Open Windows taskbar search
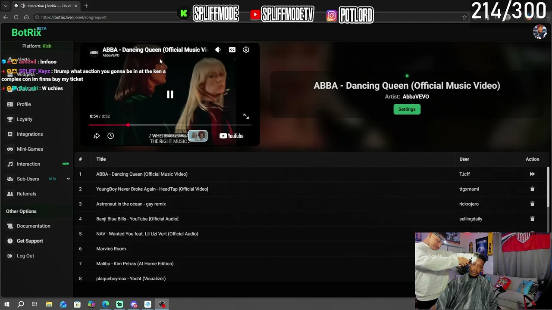The width and height of the screenshot is (552, 310). coord(21,304)
